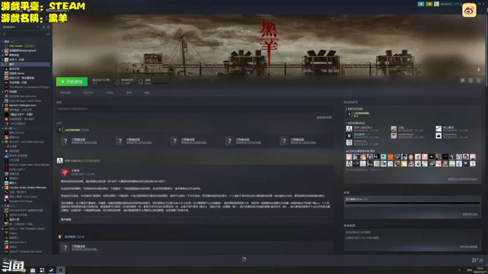Viewport: 488px width, 274px height.
Task: Click Slowpokee friend avatar
Action: click(x=439, y=136)
